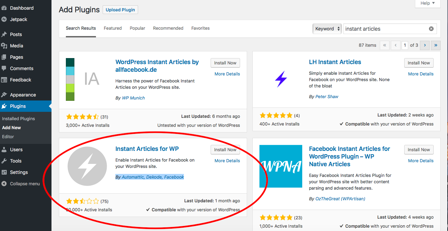Click the page number input field
The height and width of the screenshot is (231, 448).
405,45
